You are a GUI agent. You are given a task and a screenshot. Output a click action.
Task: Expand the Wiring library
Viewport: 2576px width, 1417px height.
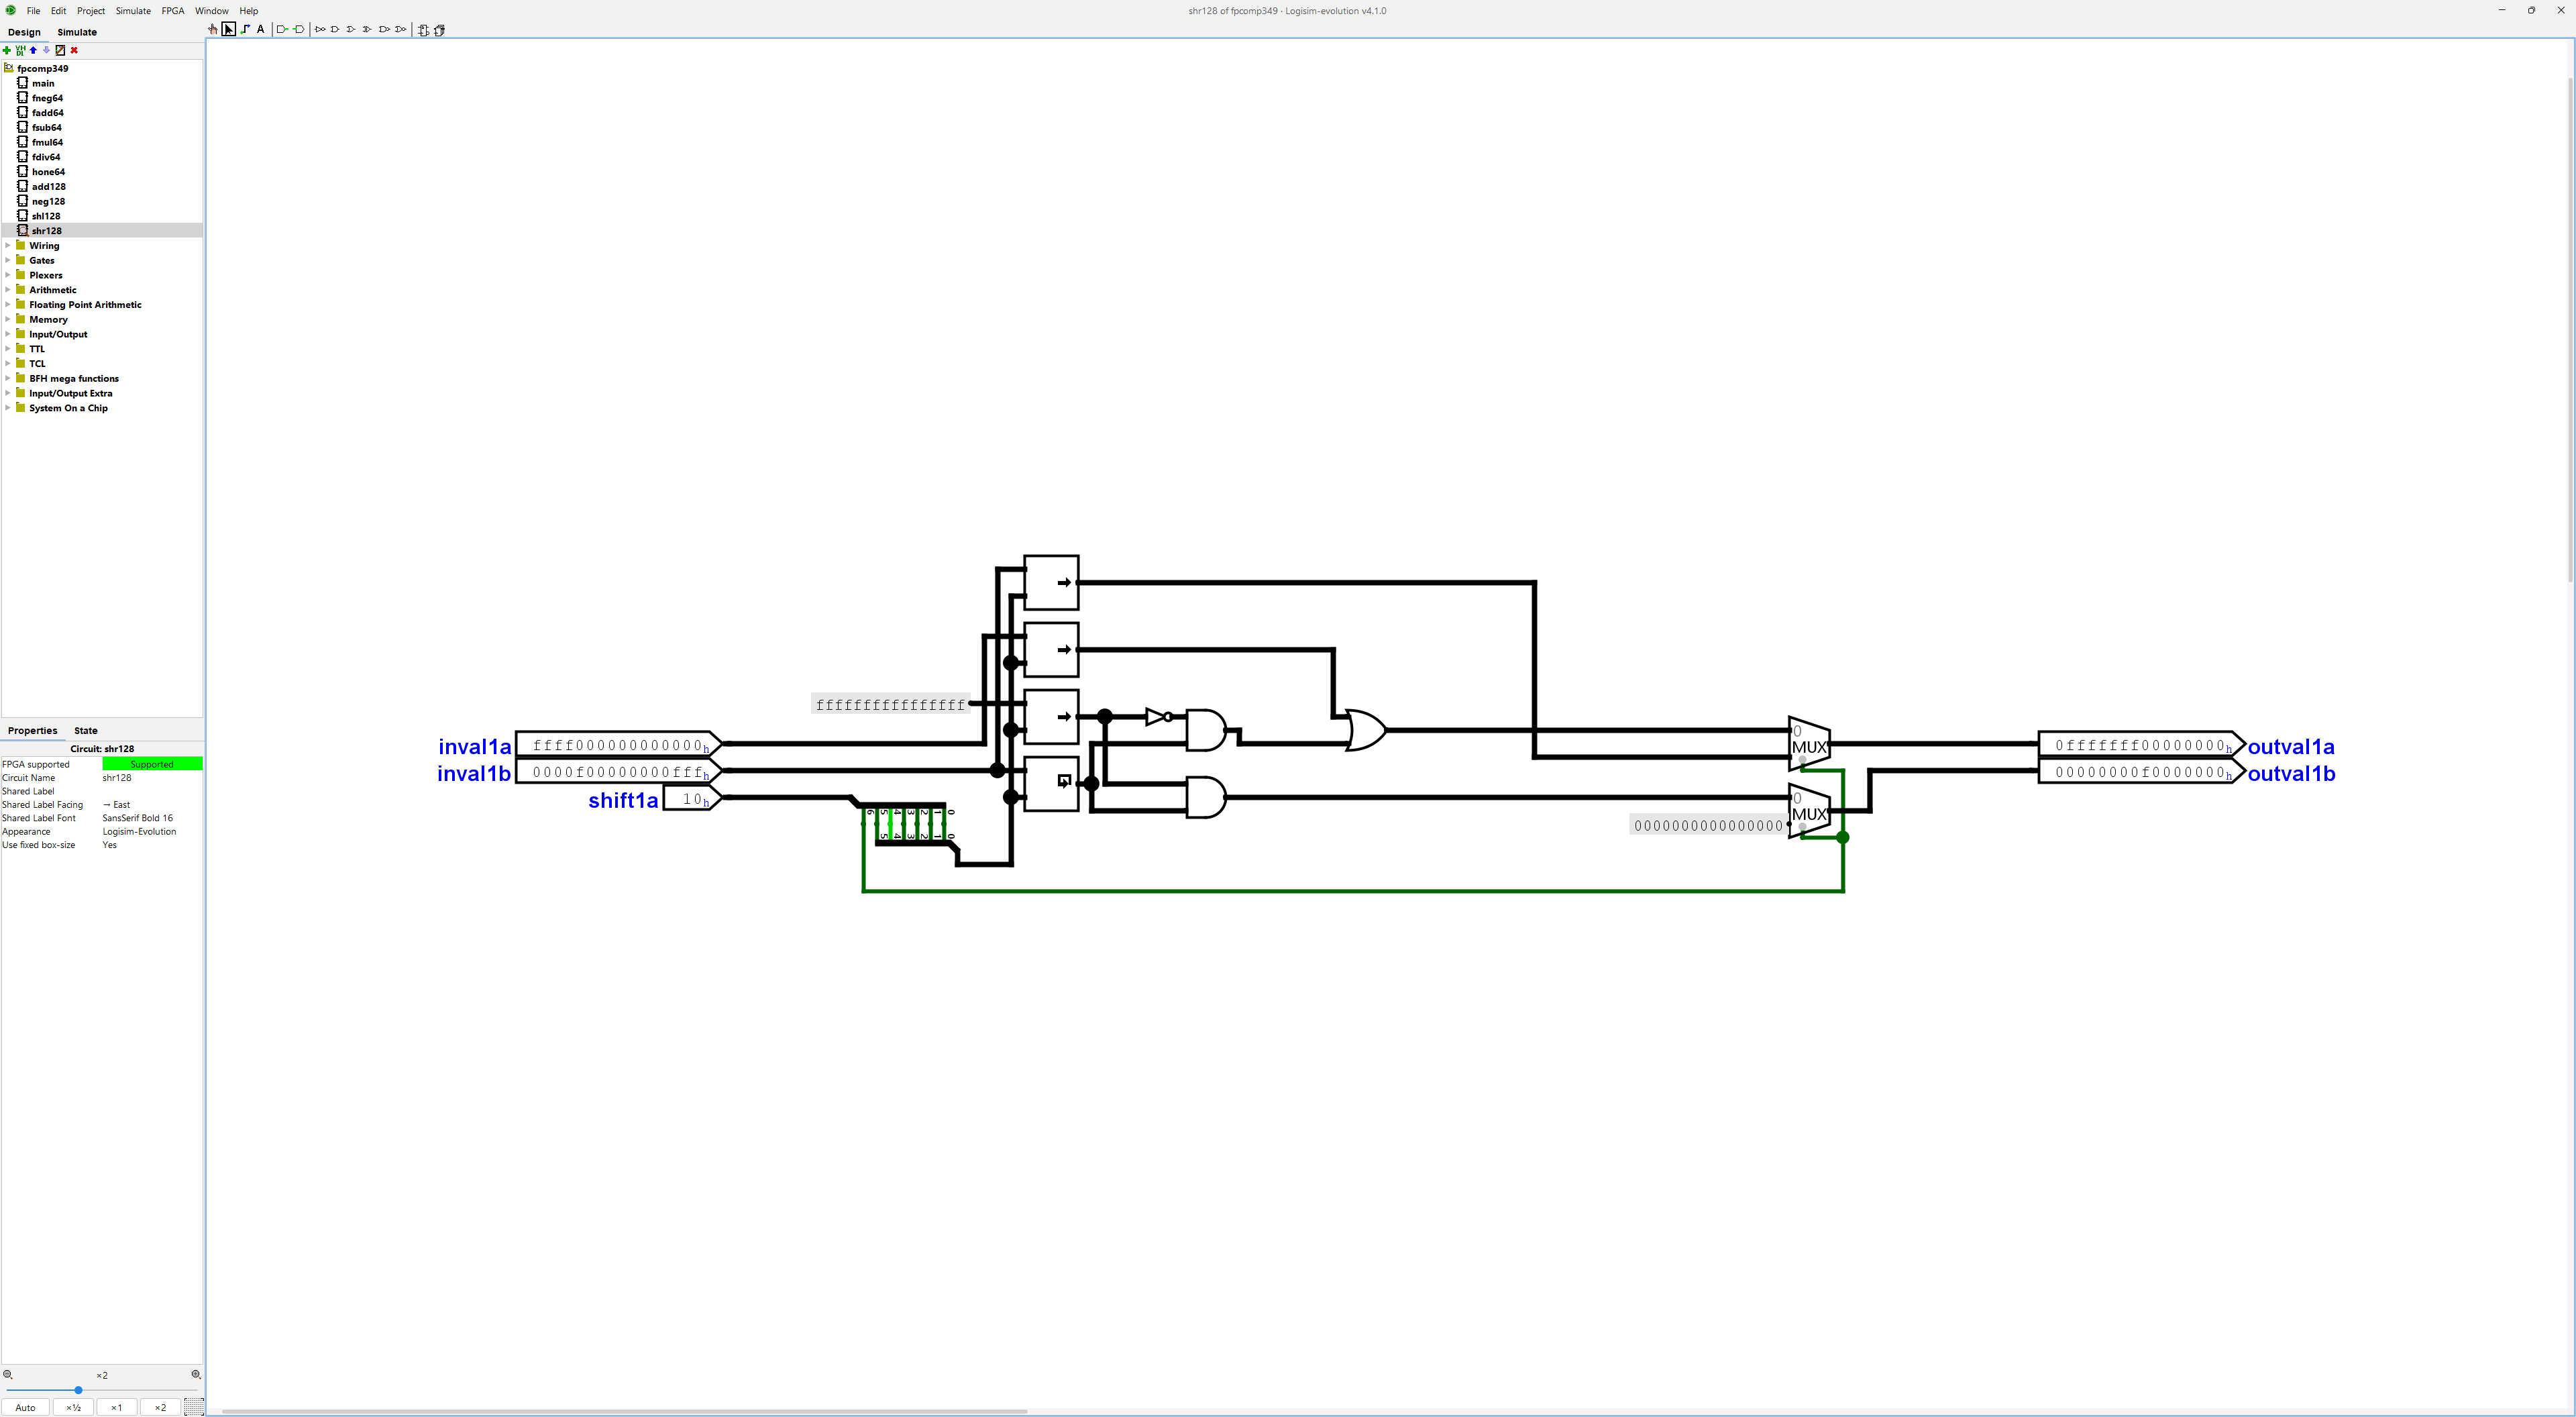(8, 246)
